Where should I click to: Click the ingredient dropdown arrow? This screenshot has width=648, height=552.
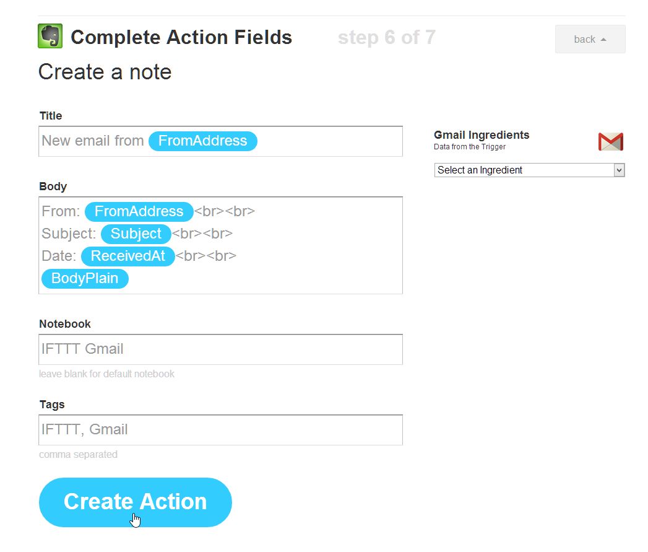pos(619,170)
